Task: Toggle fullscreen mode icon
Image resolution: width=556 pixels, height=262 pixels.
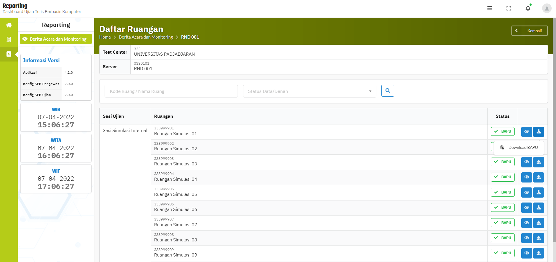Action: tap(509, 8)
